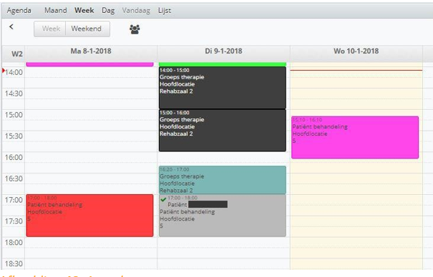Click the 17:30 time label
The image size is (433, 277).
tap(14, 221)
